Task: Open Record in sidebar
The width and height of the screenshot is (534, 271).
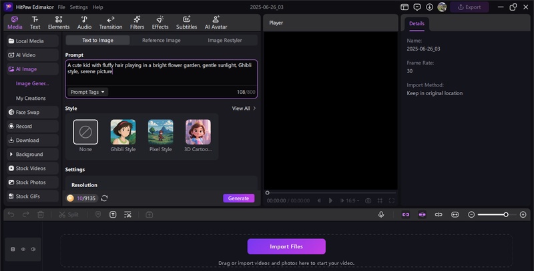Action: point(32,126)
